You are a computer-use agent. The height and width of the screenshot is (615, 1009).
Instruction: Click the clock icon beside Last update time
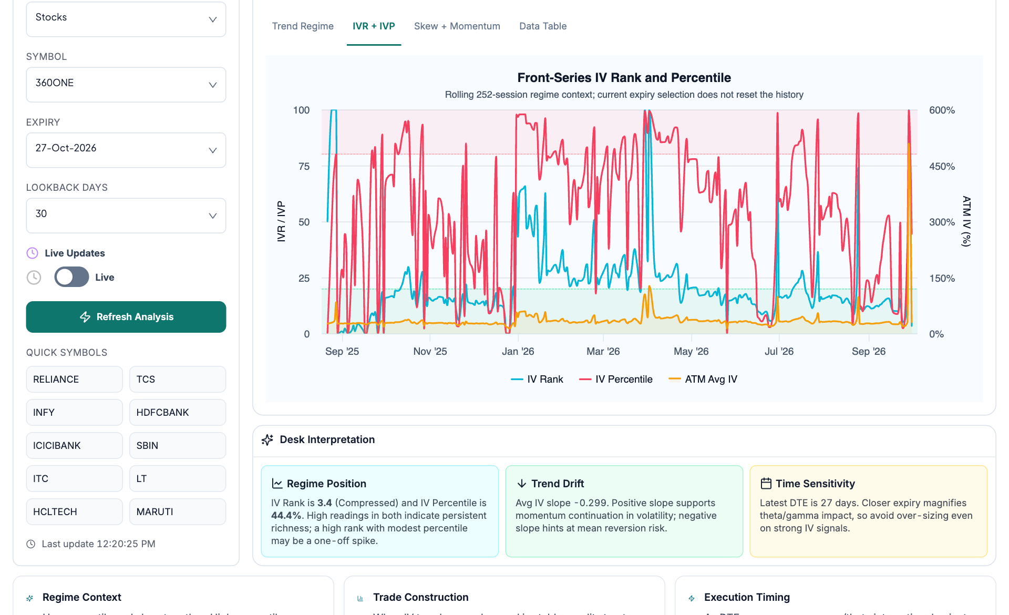(x=31, y=544)
